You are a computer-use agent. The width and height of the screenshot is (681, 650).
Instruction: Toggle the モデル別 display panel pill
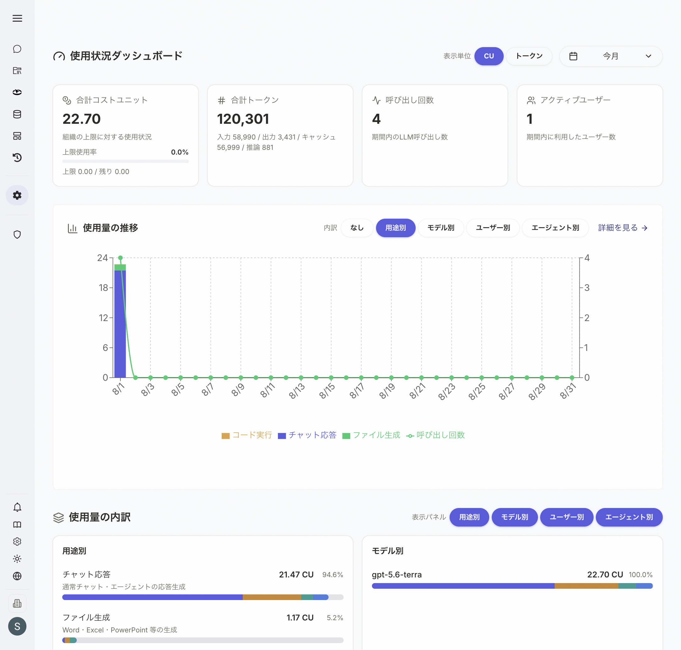(x=515, y=517)
